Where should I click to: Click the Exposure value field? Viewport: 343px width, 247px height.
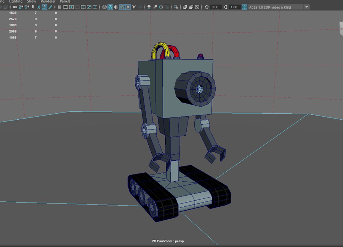(x=215, y=7)
